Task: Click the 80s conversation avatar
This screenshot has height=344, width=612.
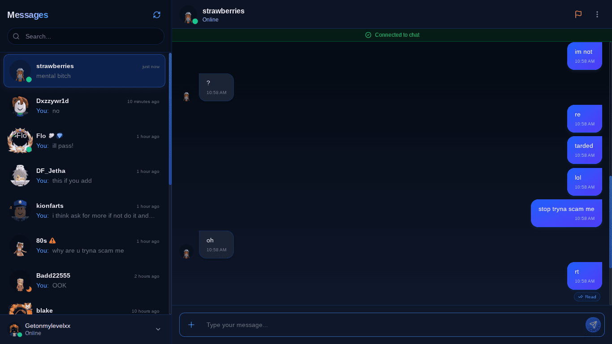Action: 20,245
